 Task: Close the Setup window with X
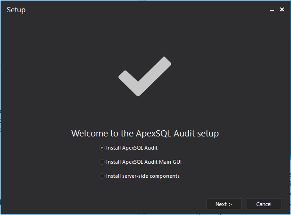pos(282,9)
